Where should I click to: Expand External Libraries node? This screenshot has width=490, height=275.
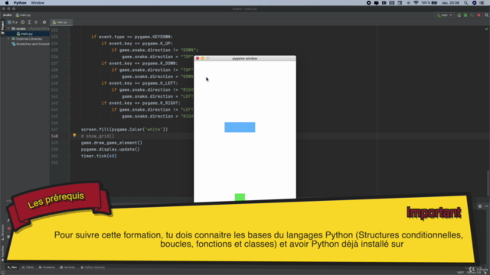pos(8,39)
